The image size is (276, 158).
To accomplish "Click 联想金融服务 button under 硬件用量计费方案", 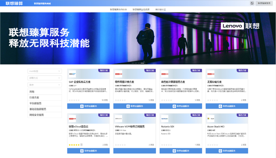I will tap(134, 106).
